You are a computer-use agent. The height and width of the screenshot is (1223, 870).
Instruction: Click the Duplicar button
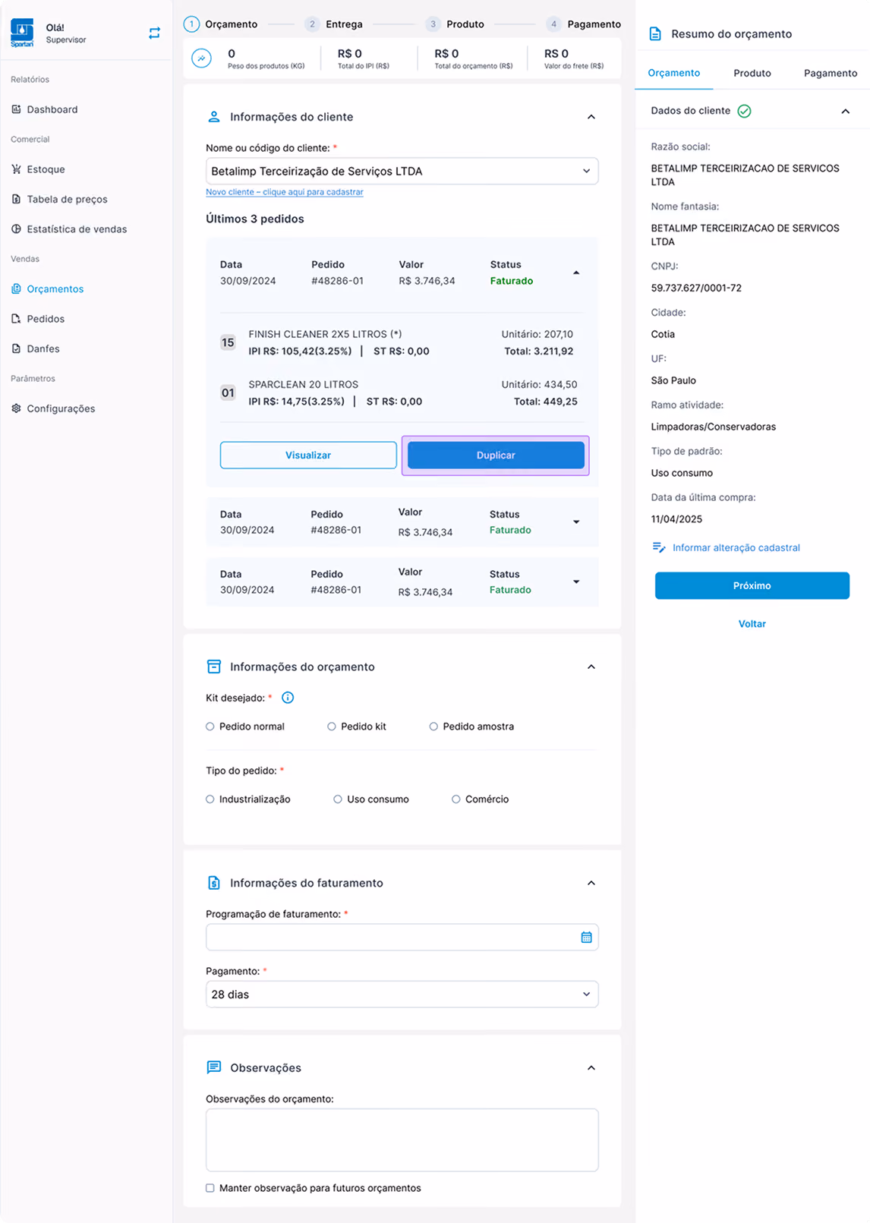click(x=496, y=455)
